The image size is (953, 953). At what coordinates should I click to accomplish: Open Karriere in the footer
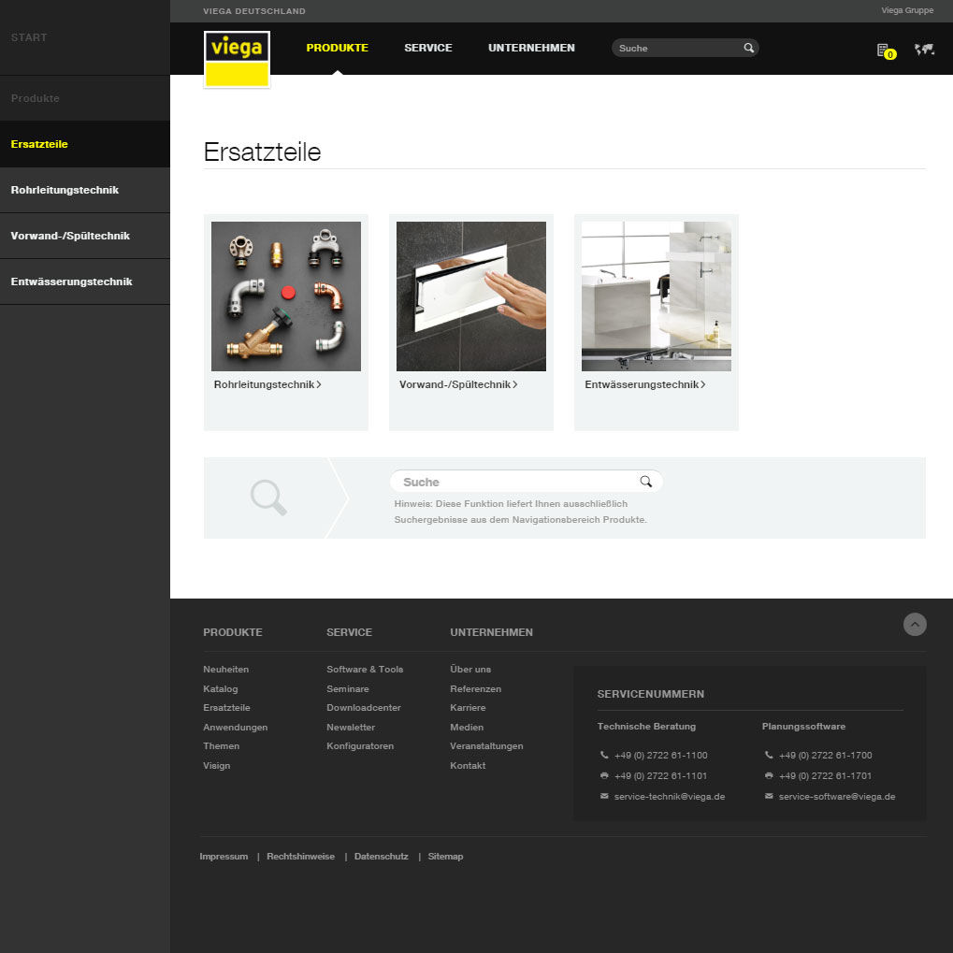[x=468, y=707]
